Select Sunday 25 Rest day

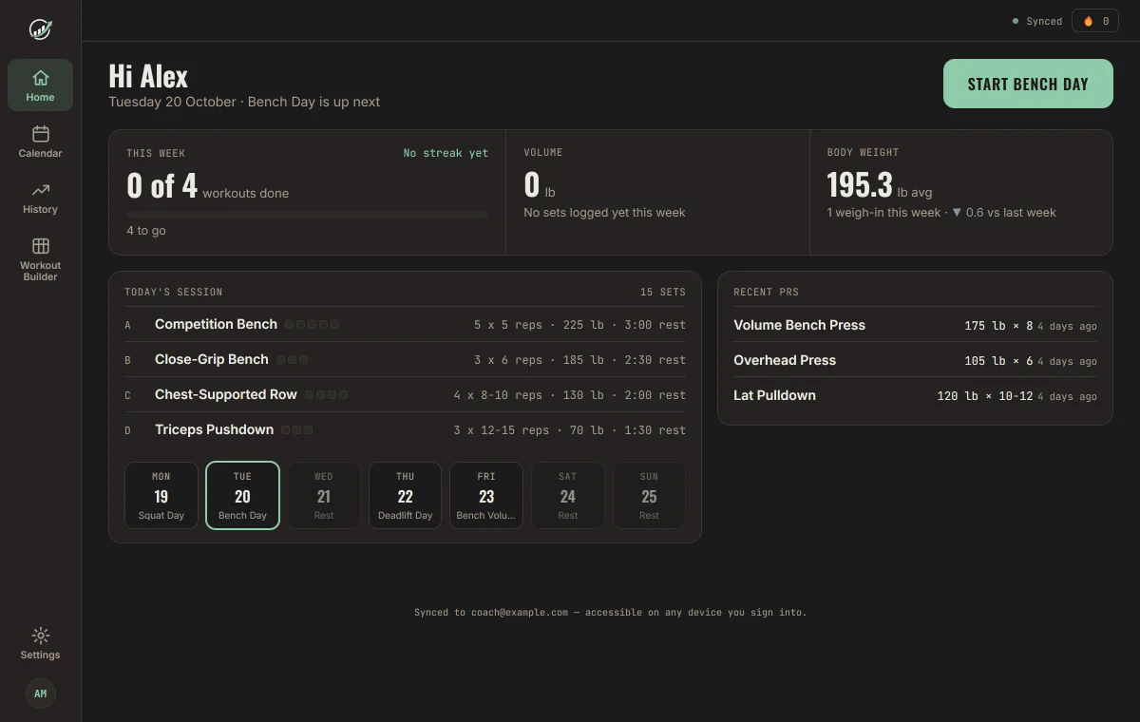649,495
